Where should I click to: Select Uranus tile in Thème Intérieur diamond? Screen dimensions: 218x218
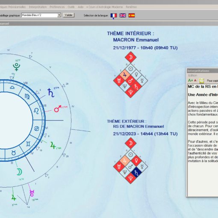(x=119, y=80)
